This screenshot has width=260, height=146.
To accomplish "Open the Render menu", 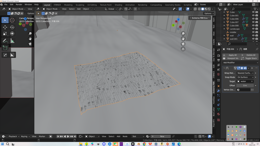I will [x=19, y=5].
